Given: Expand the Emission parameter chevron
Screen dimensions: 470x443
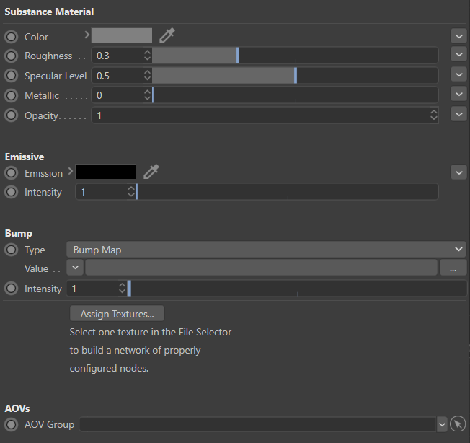Looking at the screenshot, I should click(x=70, y=171).
